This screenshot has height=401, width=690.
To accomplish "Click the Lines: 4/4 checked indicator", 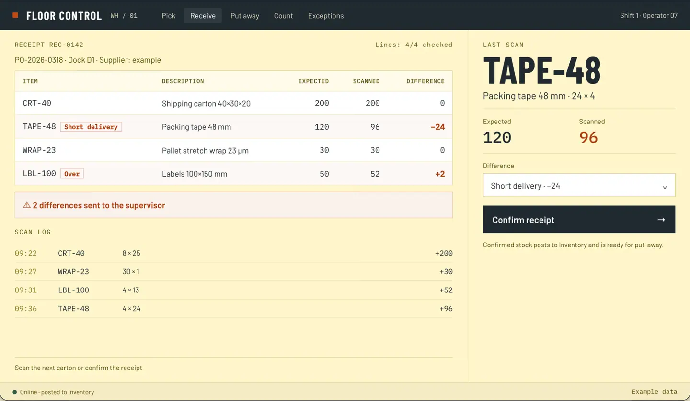I will [x=414, y=45].
